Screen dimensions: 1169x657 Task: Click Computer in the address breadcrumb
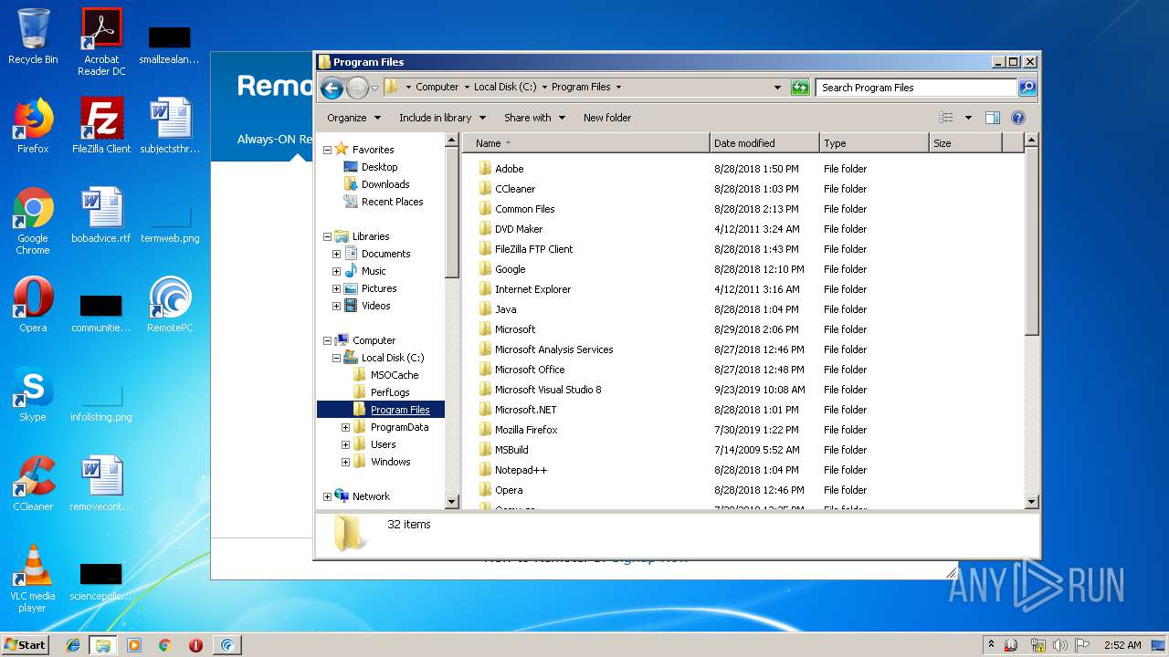tap(437, 88)
